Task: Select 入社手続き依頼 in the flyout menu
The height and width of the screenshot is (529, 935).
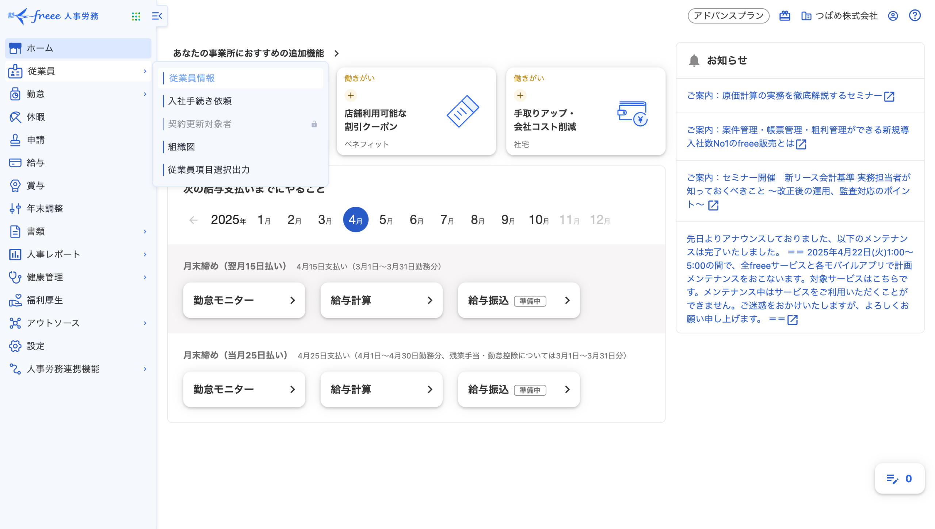Action: pyautogui.click(x=200, y=101)
